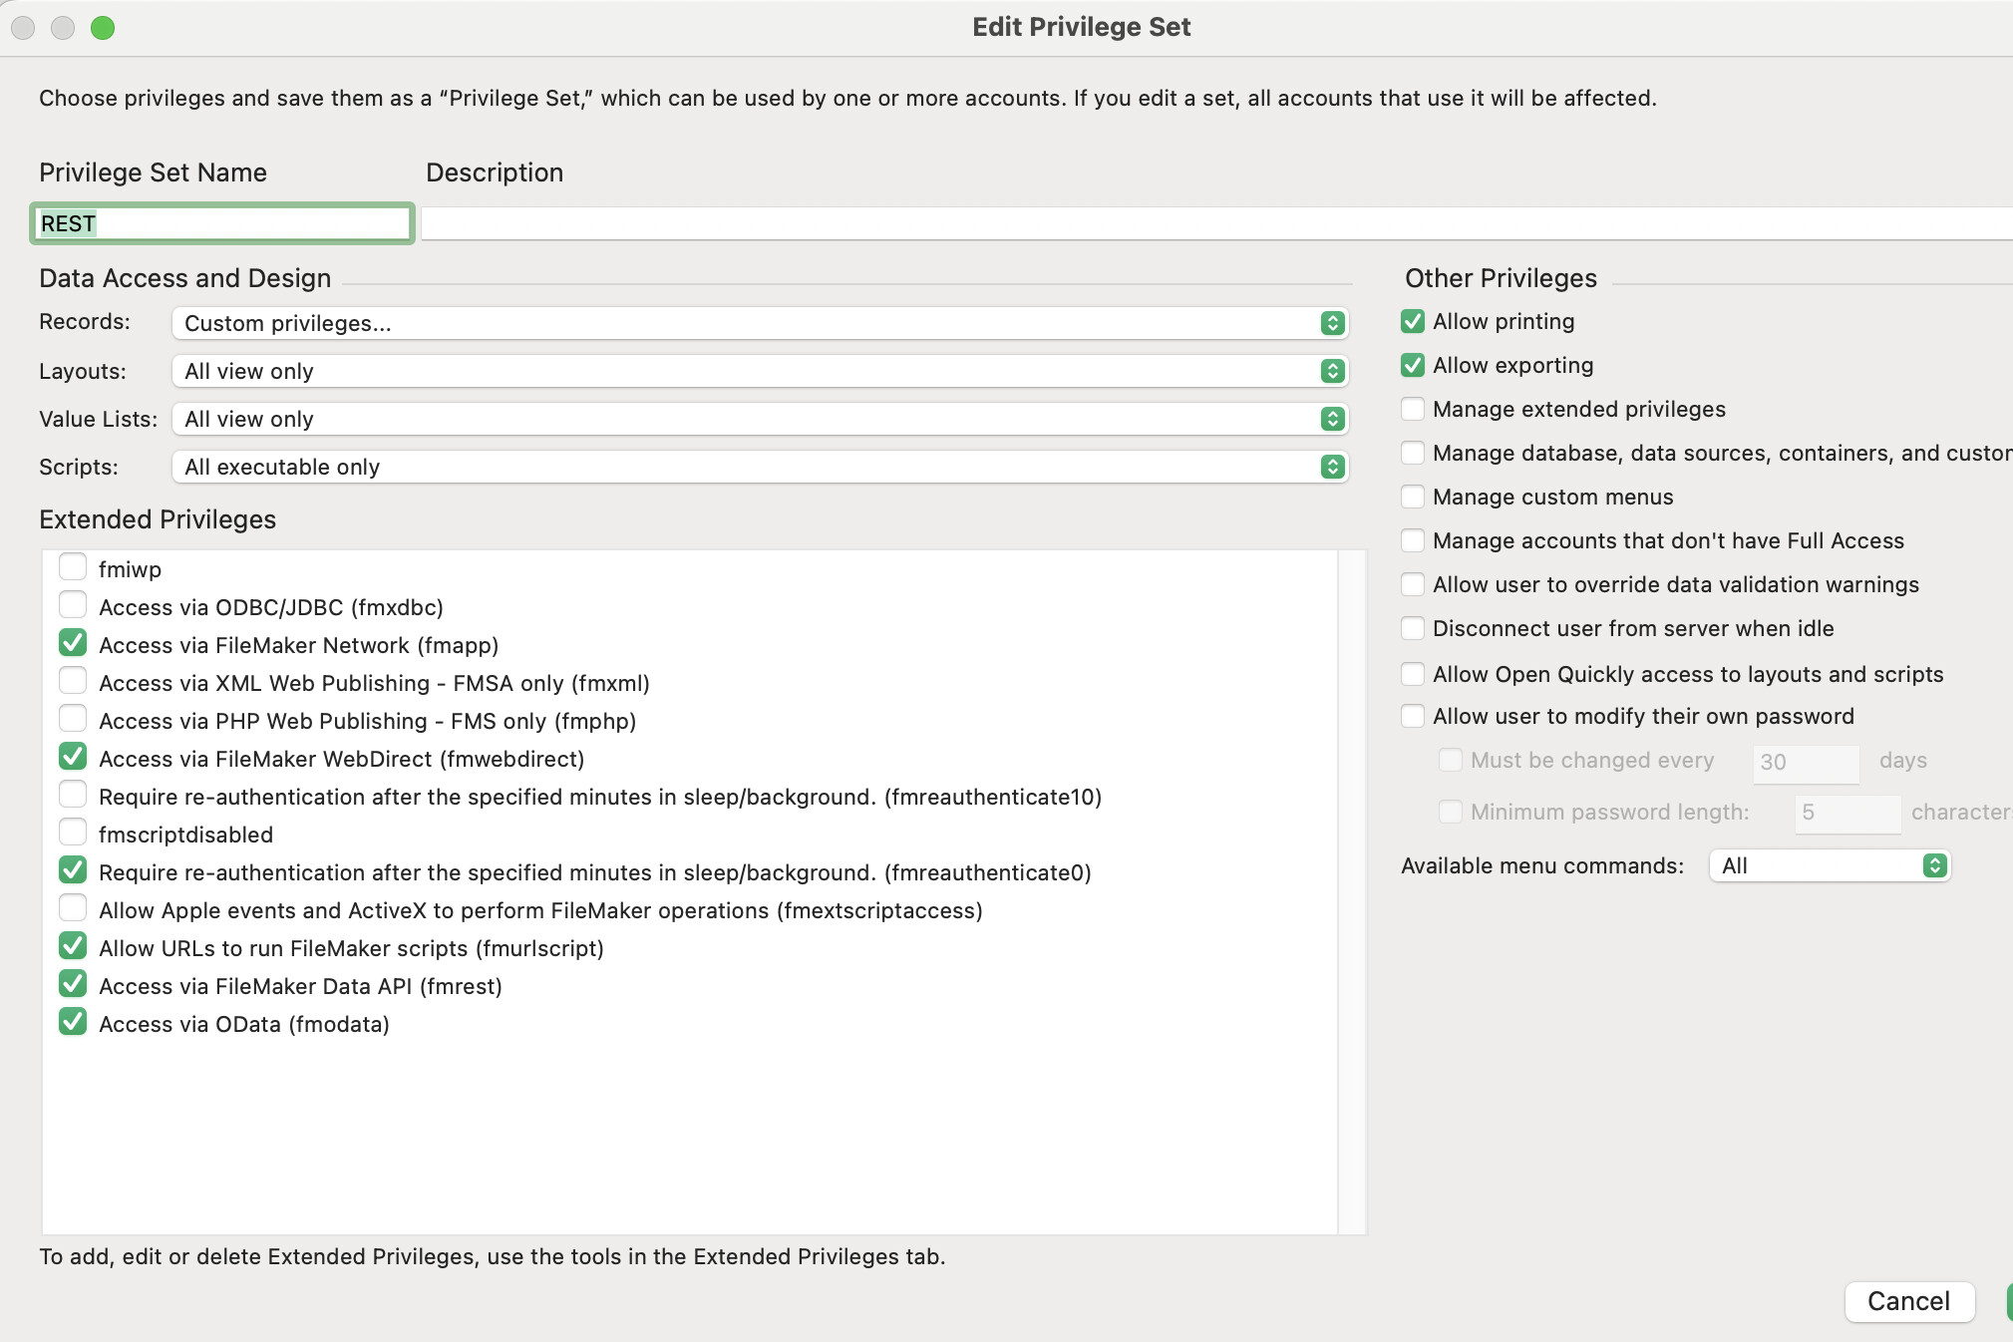2013x1342 pixels.
Task: Enable Access via ODBC/JDBC (fmxdbc)
Action: tap(73, 605)
